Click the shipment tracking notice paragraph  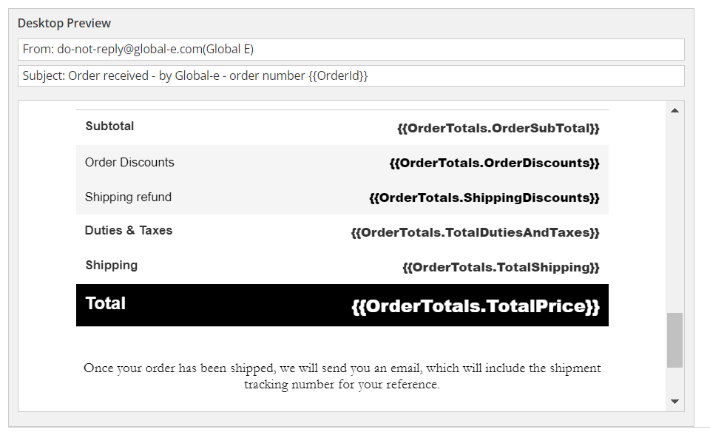(x=344, y=376)
